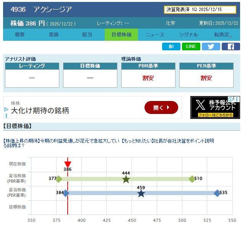The width and height of the screenshot is (242, 226).
Task: Click the 更新日:2025/12/22 text
Action: coord(219,23)
